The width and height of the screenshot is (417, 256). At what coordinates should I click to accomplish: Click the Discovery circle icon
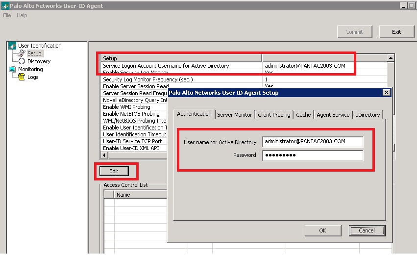(x=22, y=61)
